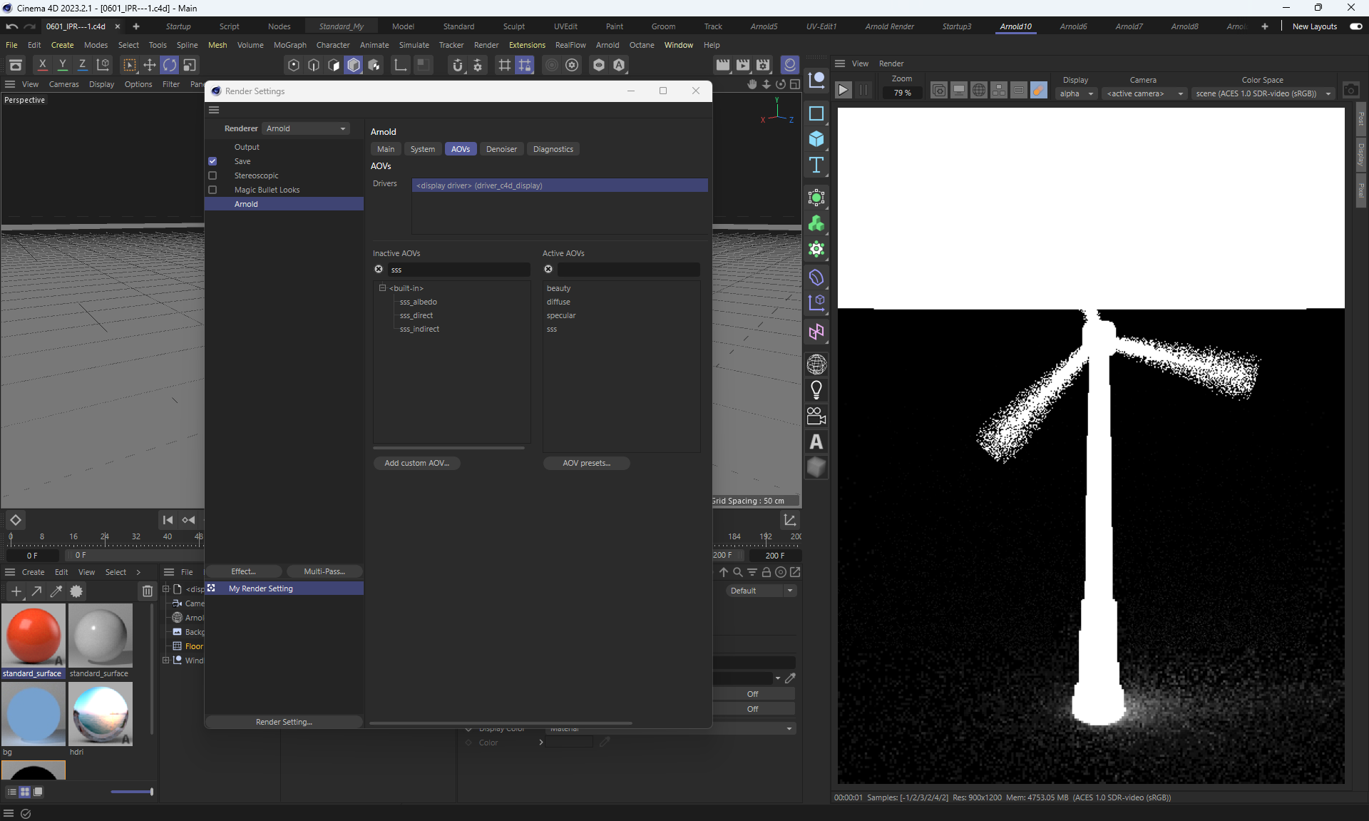Open the Display dropdown showing alpha

click(x=1075, y=93)
